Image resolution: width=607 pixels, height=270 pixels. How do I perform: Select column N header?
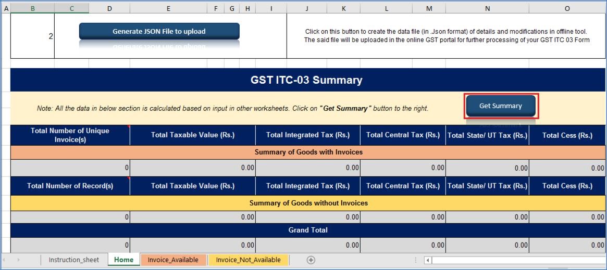487,8
